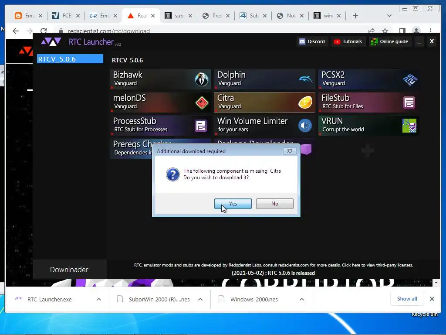Click the RTC Launcher logo
Viewport: 446px width, 335px height.
click(51, 42)
